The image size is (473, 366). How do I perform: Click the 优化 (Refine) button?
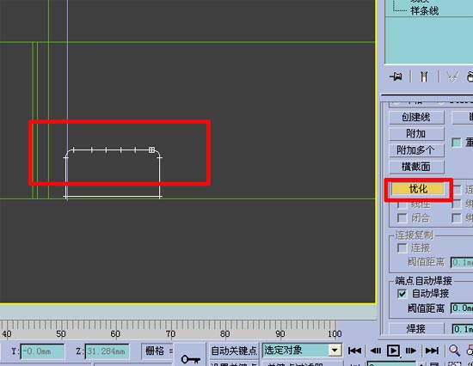pyautogui.click(x=418, y=189)
